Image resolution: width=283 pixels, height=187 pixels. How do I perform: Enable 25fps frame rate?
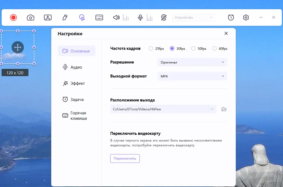pos(151,48)
